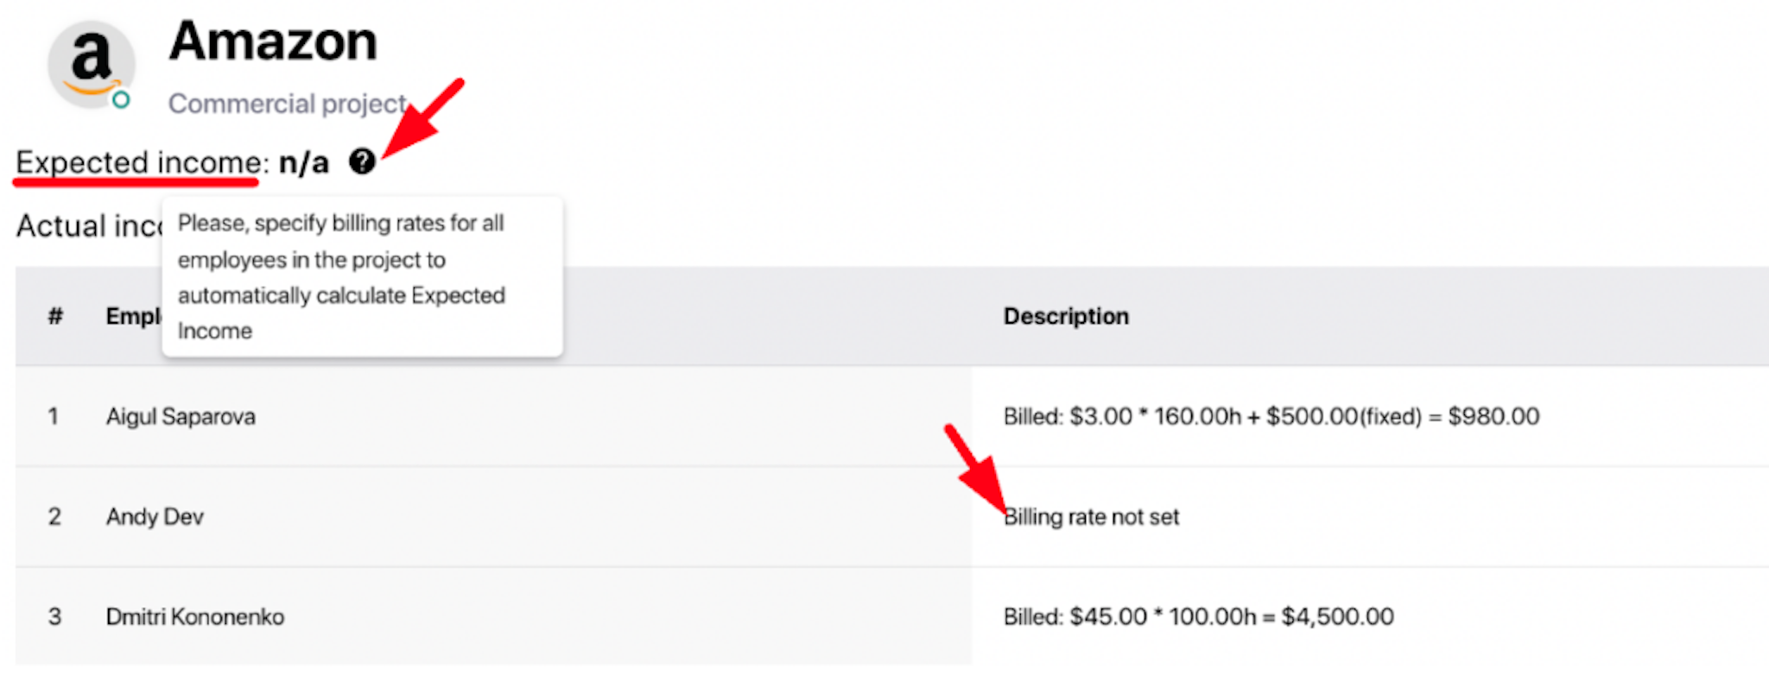Open the Amazon project title
This screenshot has width=1769, height=675.
click(x=273, y=41)
